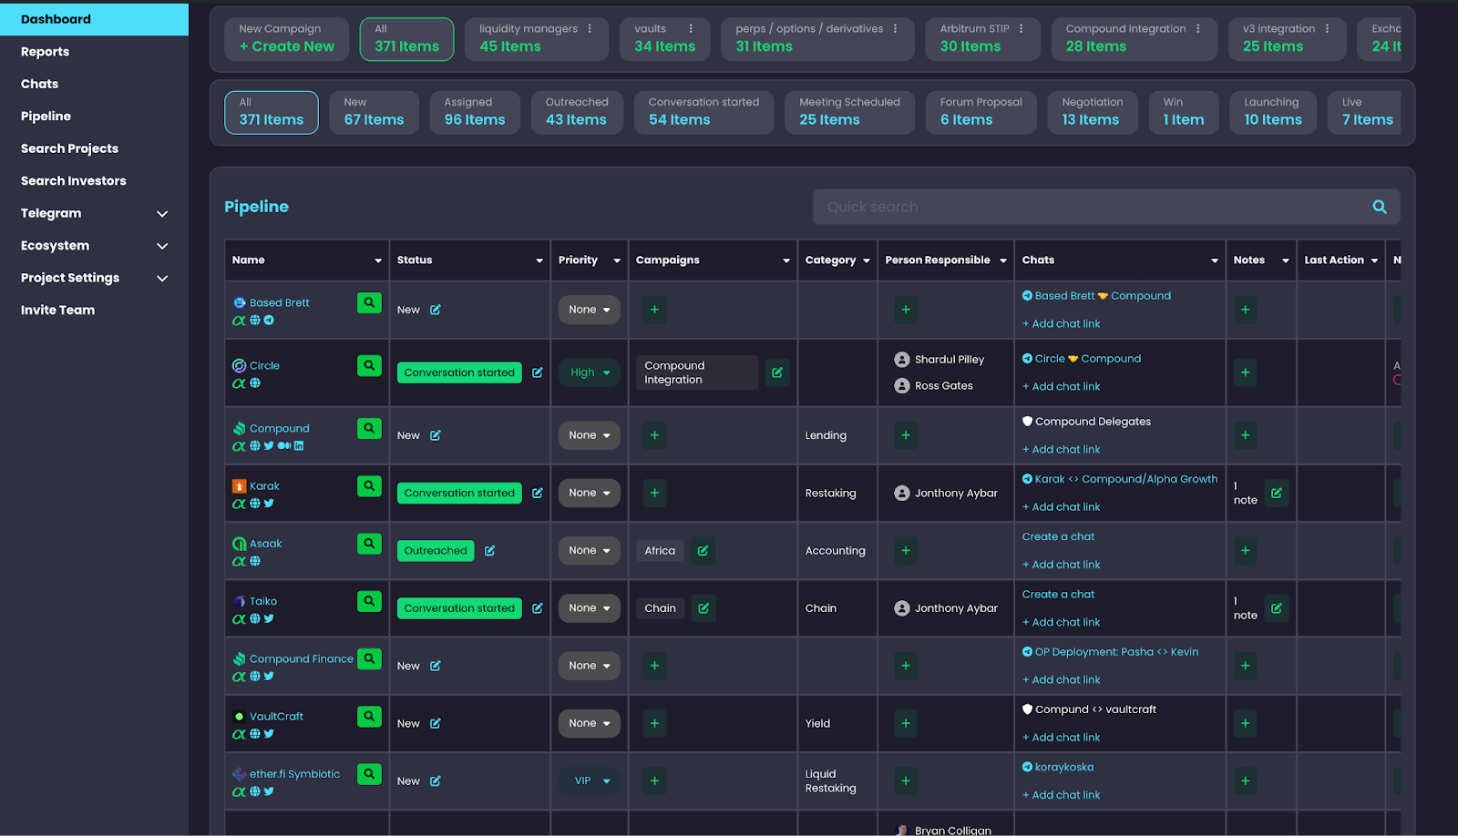Open Name column filter dropdown
Image resolution: width=1458 pixels, height=836 pixels.
click(x=378, y=260)
